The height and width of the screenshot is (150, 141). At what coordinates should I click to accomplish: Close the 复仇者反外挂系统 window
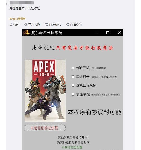(x=119, y=33)
